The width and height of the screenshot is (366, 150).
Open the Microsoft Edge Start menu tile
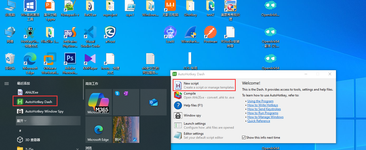point(99,130)
